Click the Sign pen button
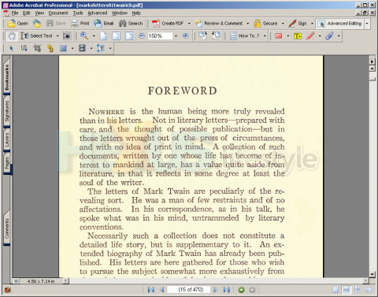The height and width of the screenshot is (297, 378). [298, 24]
